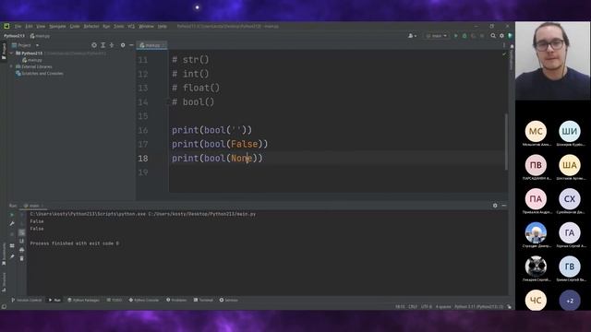The height and width of the screenshot is (332, 591).
Task: Open IDE settings gear in toolbar
Action: [x=501, y=36]
